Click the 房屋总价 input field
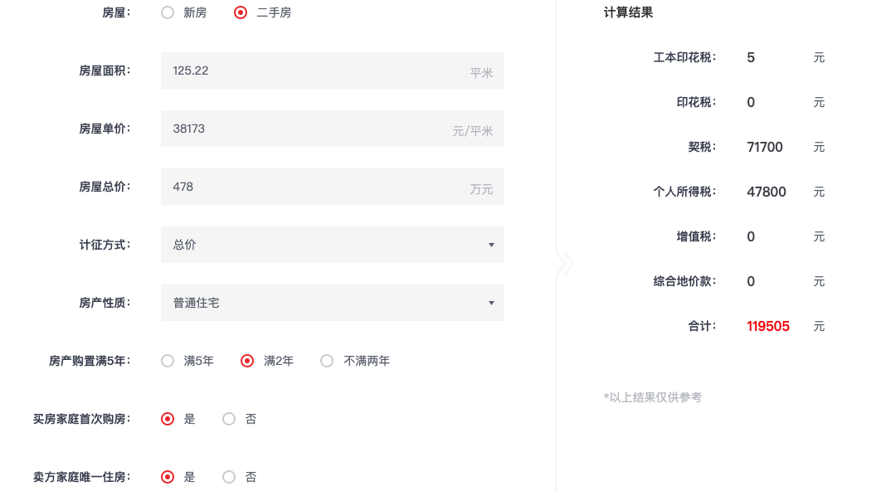 coord(332,187)
